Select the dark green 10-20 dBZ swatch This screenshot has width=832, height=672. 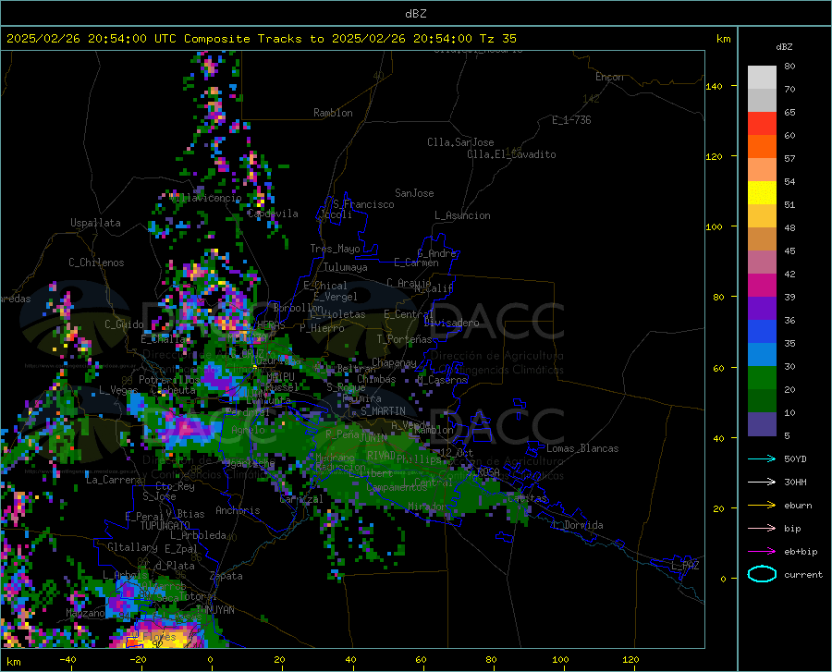tap(762, 401)
